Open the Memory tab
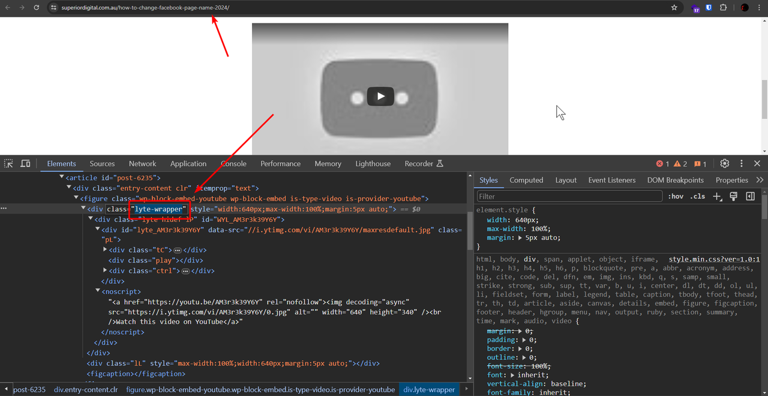768x396 pixels. (x=328, y=163)
